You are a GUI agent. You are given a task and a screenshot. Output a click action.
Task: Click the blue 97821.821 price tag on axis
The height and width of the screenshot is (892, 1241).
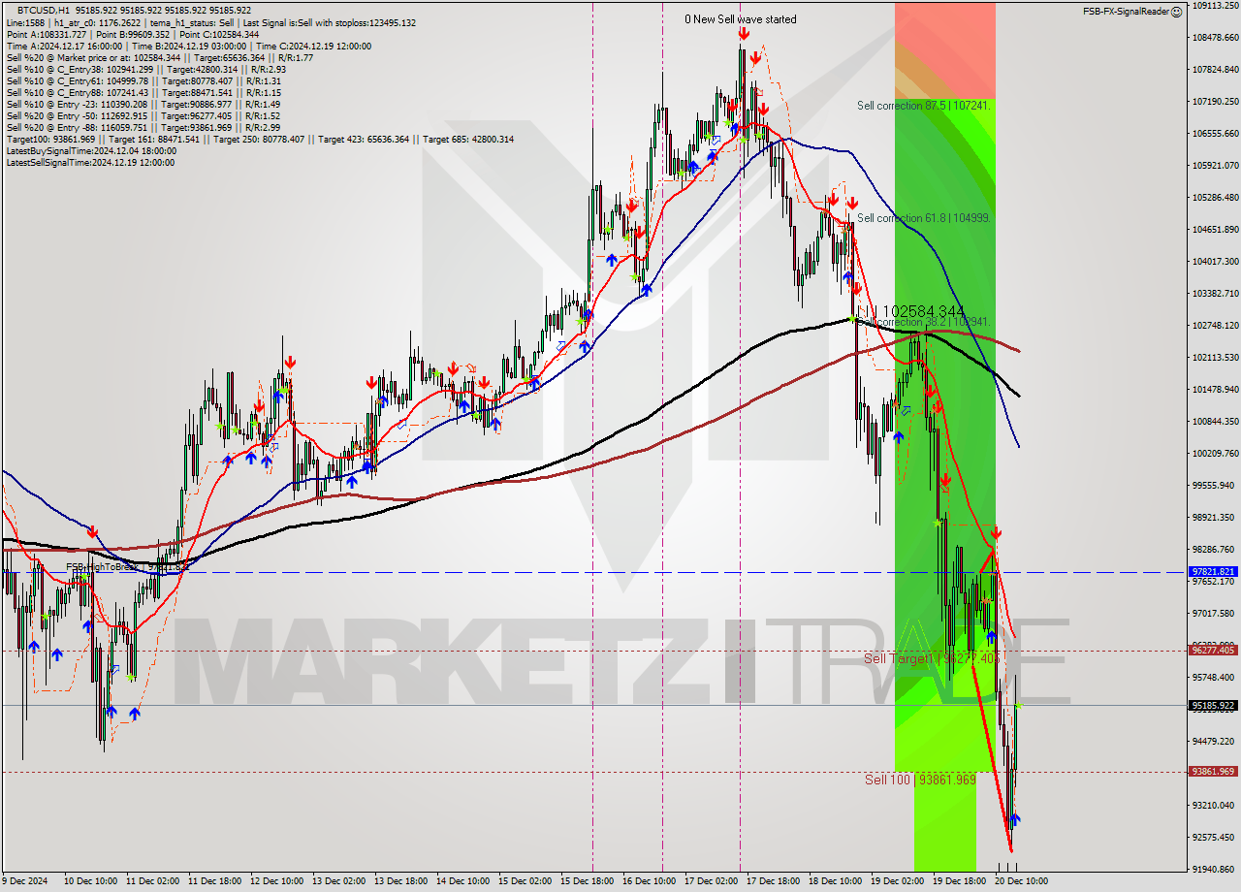(1213, 572)
